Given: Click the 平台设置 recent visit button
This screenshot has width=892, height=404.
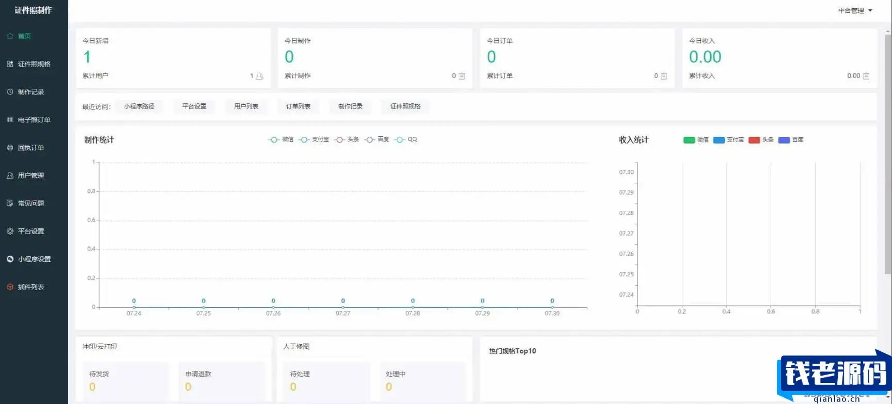Looking at the screenshot, I should click(x=194, y=106).
